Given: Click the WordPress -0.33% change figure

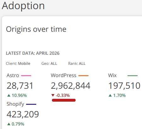Looking at the screenshot, I should point(63,95).
